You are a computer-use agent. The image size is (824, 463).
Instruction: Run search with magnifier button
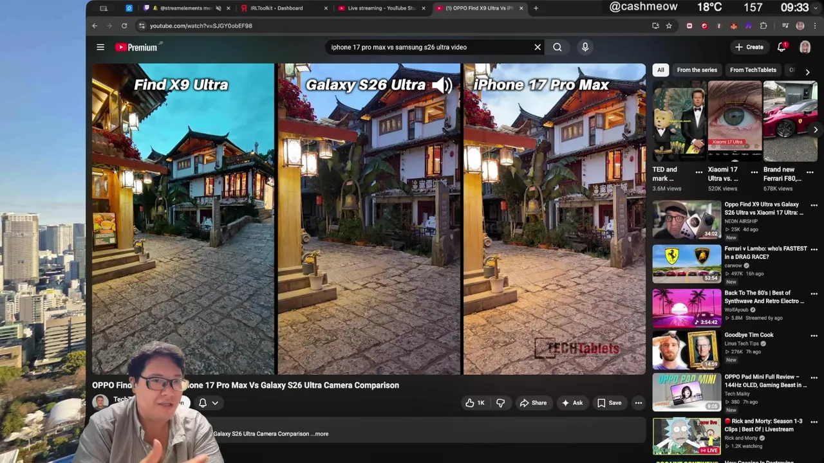click(557, 47)
